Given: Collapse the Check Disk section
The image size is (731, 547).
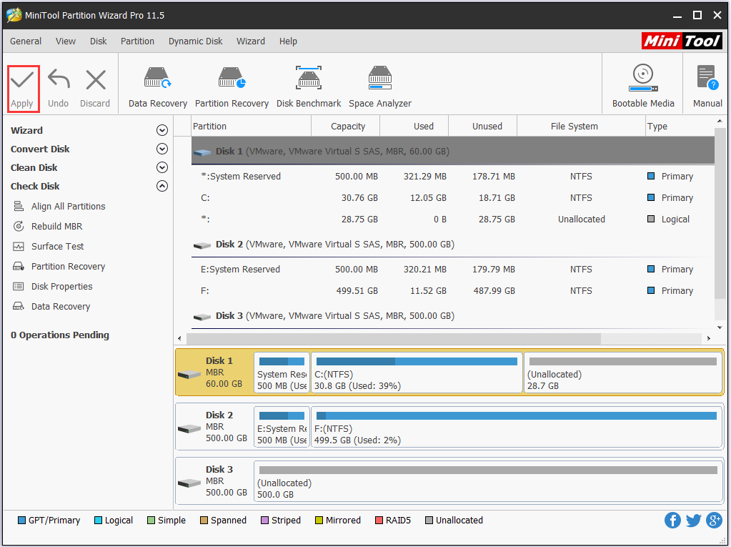Looking at the screenshot, I should point(162,187).
